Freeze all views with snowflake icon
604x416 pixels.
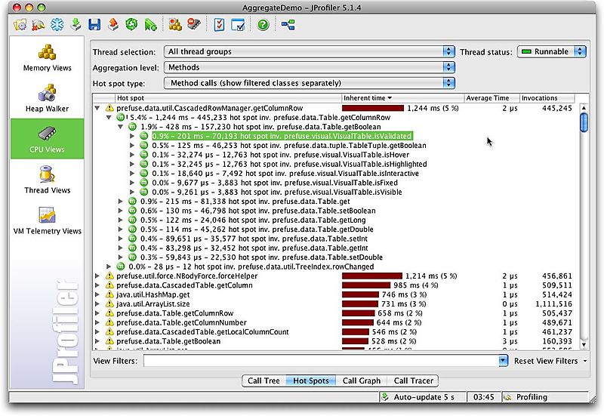point(57,25)
